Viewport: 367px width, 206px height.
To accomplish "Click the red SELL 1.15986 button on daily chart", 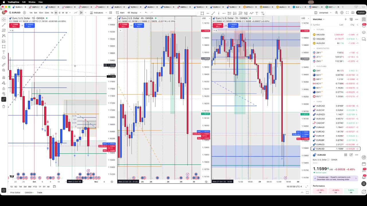I will [14, 25].
